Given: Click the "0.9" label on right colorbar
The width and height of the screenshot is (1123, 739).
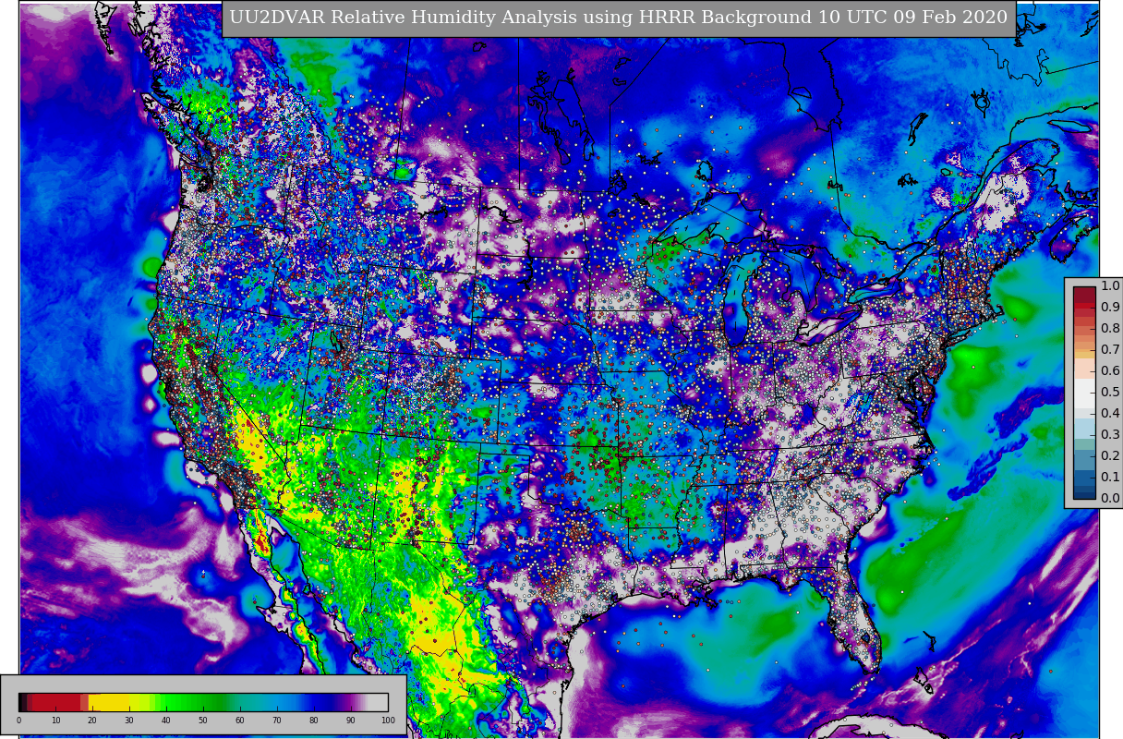Looking at the screenshot, I should point(1110,307).
